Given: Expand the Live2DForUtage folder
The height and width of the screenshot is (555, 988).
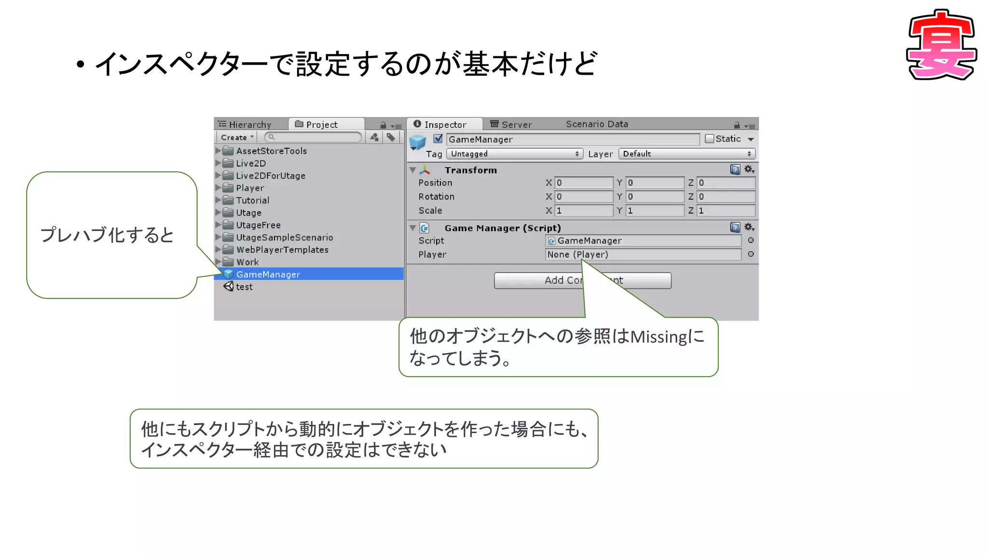Looking at the screenshot, I should pyautogui.click(x=218, y=175).
